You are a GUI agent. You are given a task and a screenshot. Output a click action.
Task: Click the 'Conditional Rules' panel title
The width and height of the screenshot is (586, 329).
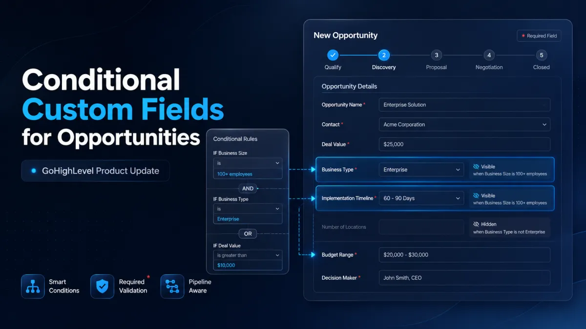[235, 139]
